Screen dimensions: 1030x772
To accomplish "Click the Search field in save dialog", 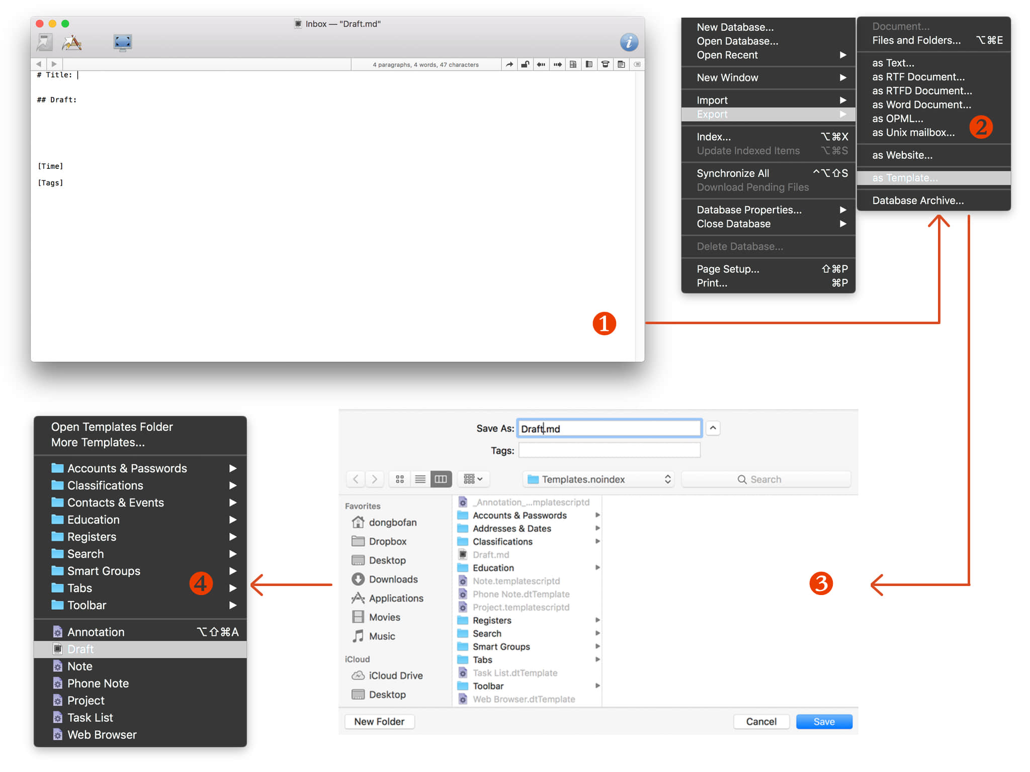I will [x=765, y=479].
